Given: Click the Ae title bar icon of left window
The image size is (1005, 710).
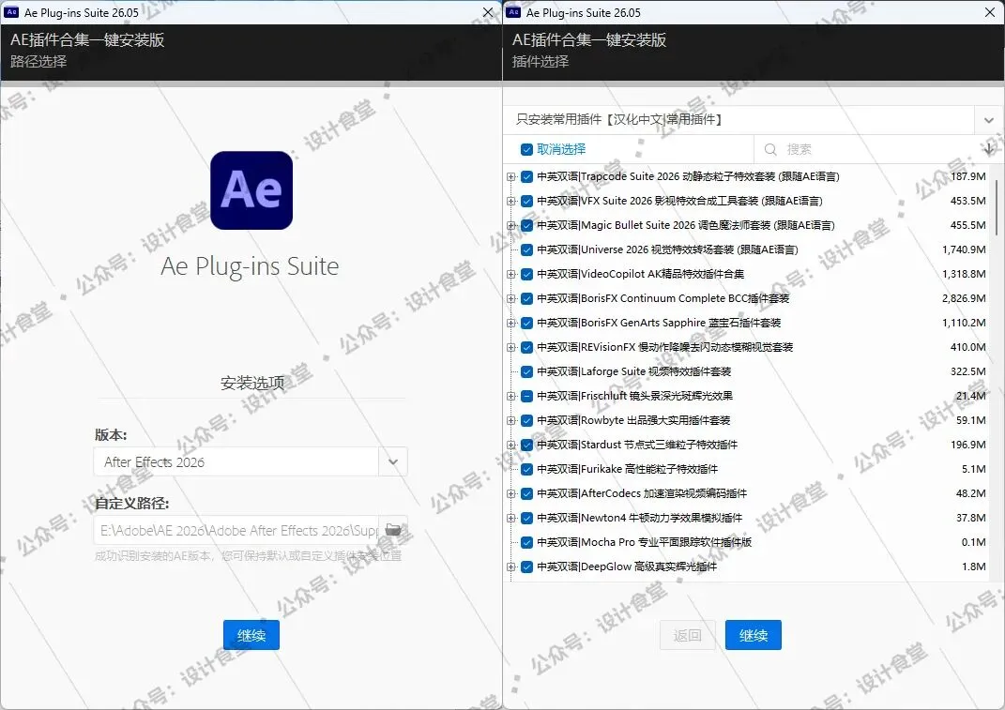Looking at the screenshot, I should [11, 12].
